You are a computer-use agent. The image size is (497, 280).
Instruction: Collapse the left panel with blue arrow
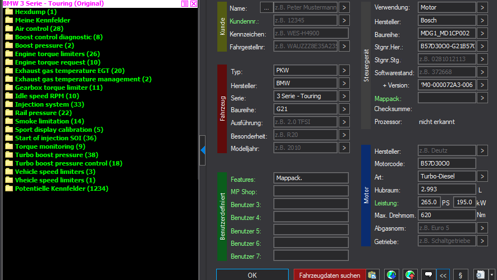tap(203, 149)
